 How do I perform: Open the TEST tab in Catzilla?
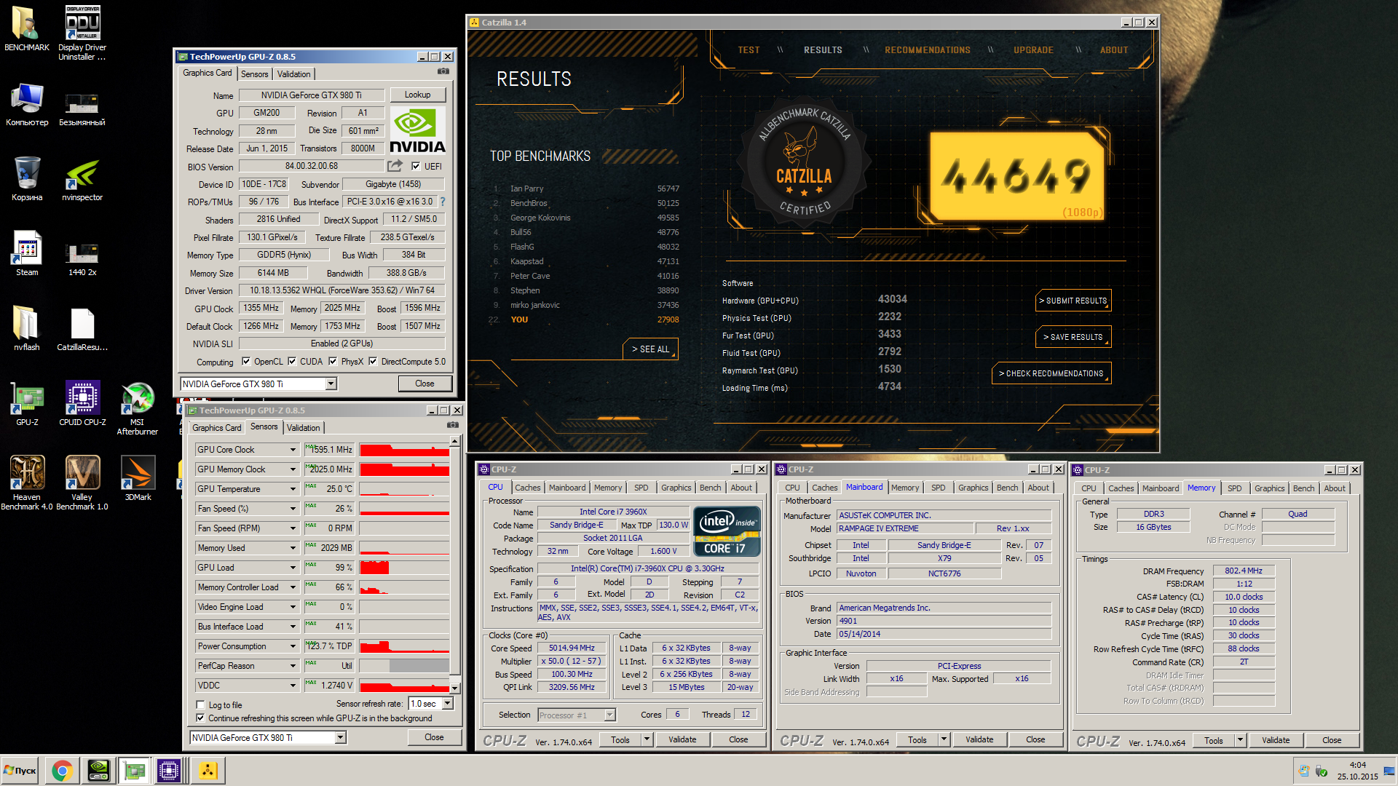click(x=749, y=50)
